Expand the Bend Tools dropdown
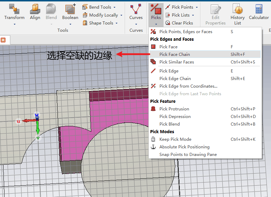 114,7
